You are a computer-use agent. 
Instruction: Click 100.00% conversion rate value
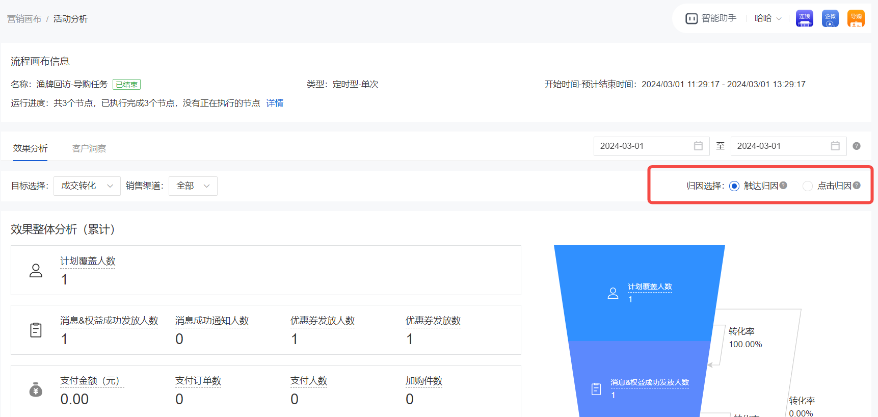coord(746,345)
